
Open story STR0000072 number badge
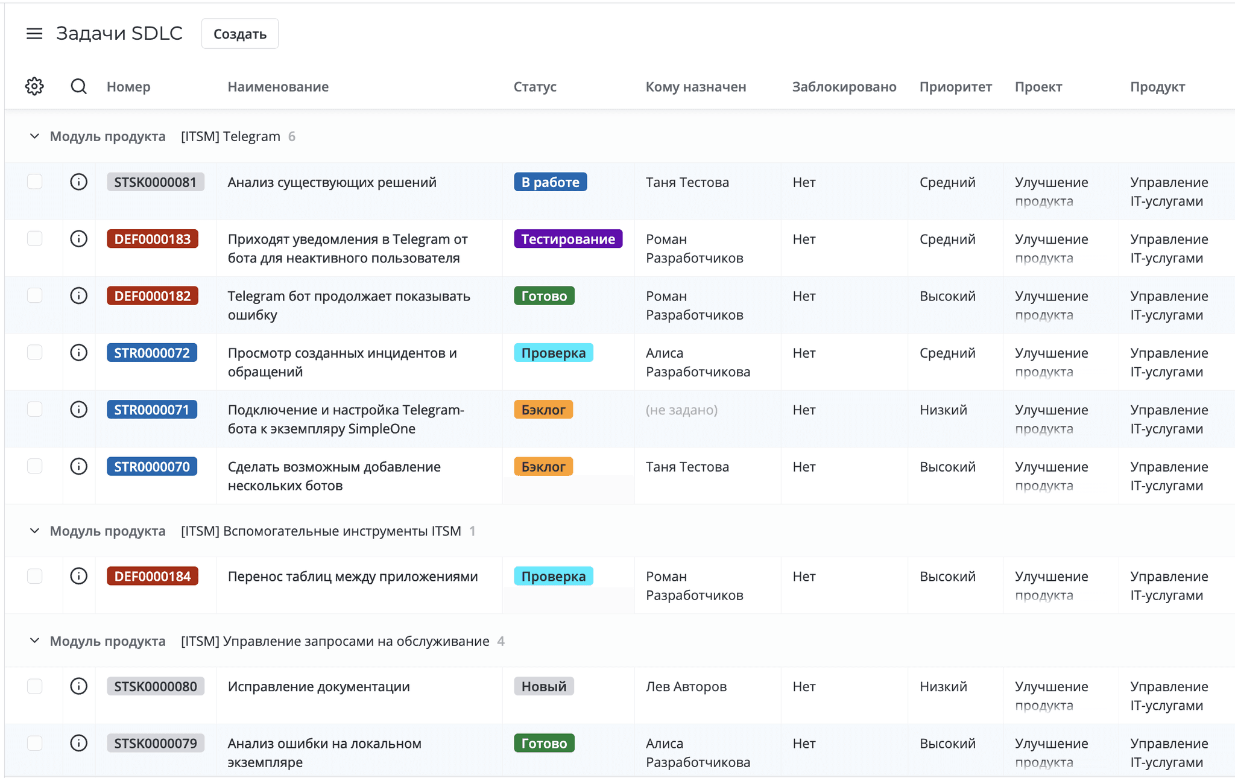152,353
